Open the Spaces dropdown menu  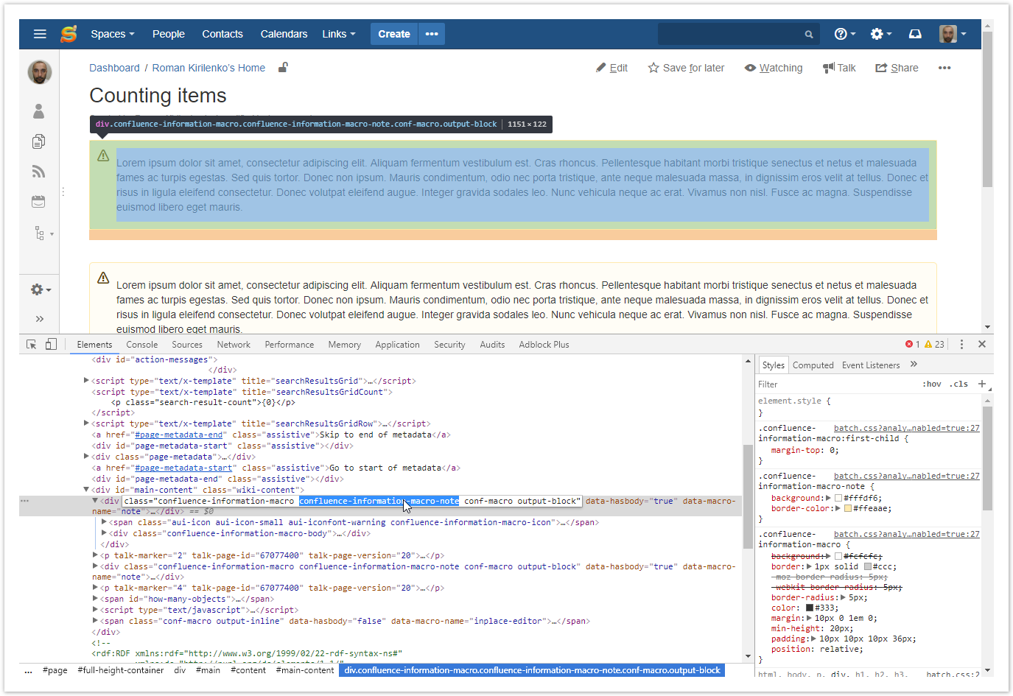pyautogui.click(x=113, y=34)
